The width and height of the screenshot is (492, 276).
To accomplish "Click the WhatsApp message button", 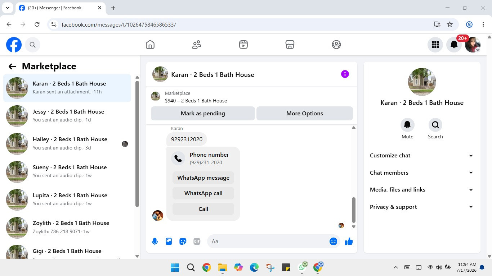I will tap(203, 178).
